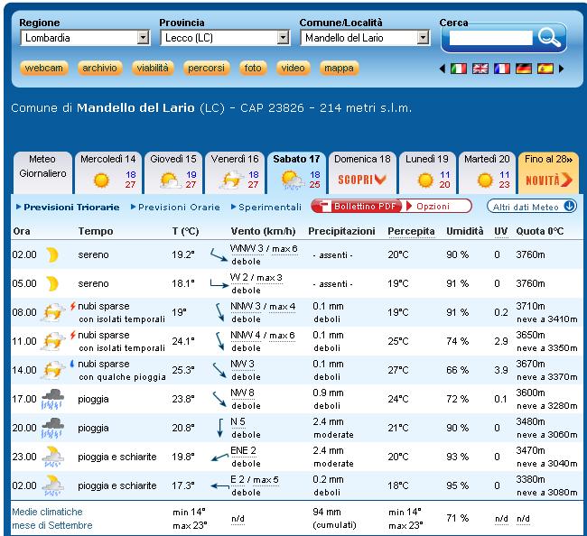Switch to the Giovedì 15 tab
This screenshot has height=536, width=587.
pos(173,173)
